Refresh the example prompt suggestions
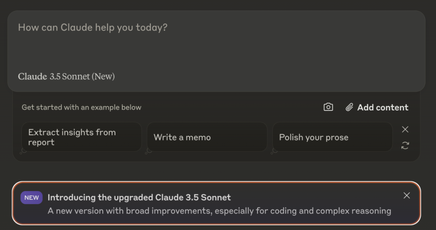This screenshot has width=436, height=230. coord(405,146)
